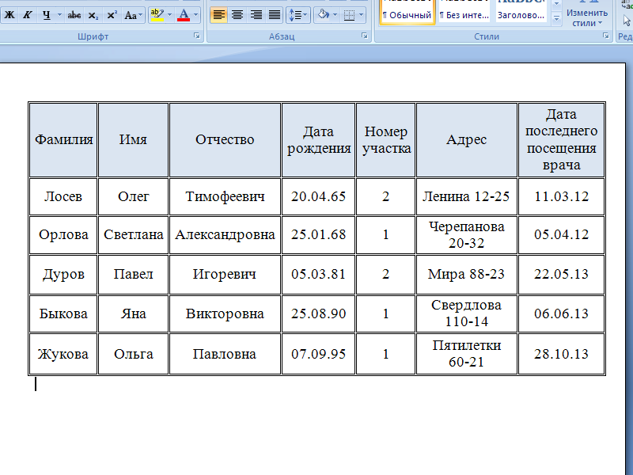Expand the shading fill color dropdown arrow
Screen dimensions: 633x475
pyautogui.click(x=334, y=15)
